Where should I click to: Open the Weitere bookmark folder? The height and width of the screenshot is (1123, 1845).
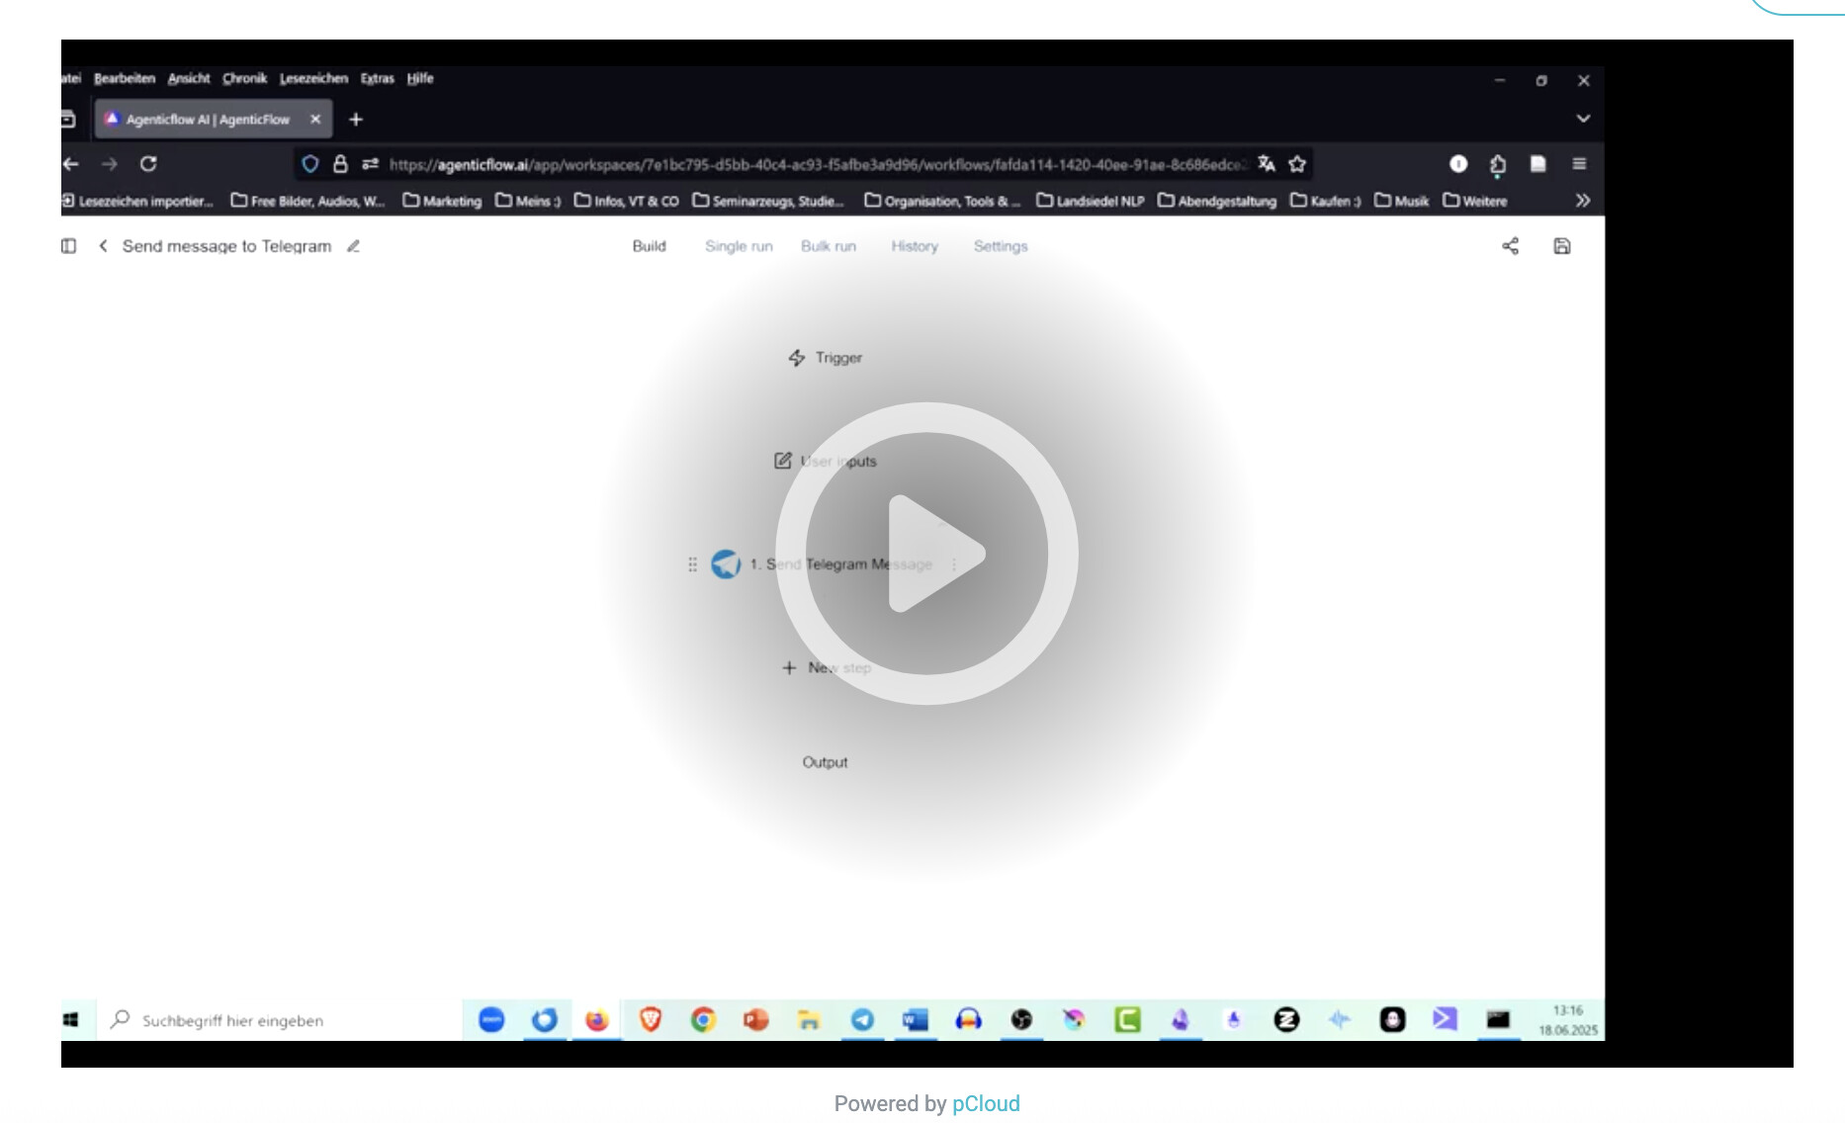[1475, 201]
